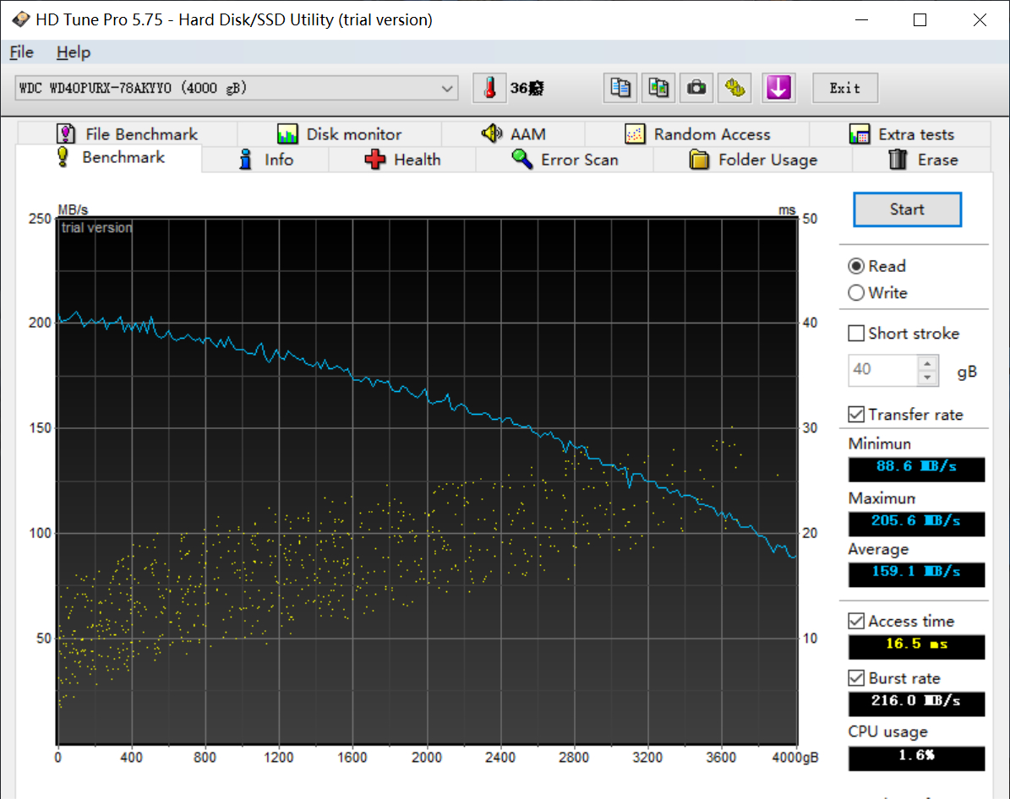Click the 216.0 MB/s burst rate value

point(916,703)
